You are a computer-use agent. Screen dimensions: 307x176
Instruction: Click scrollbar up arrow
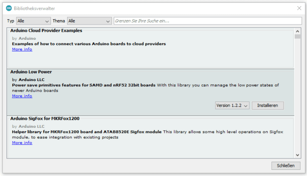pos(298,32)
